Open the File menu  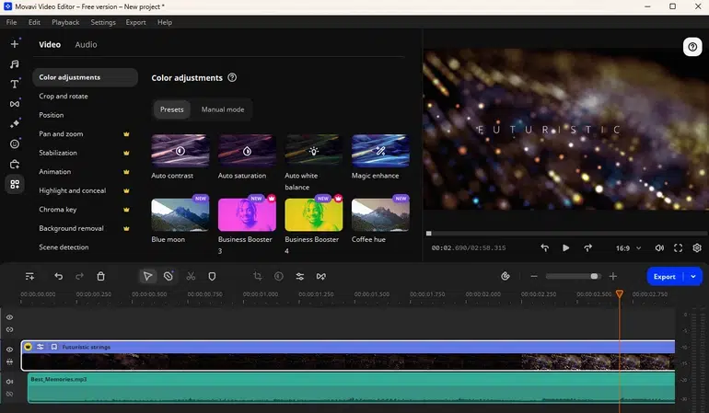11,22
